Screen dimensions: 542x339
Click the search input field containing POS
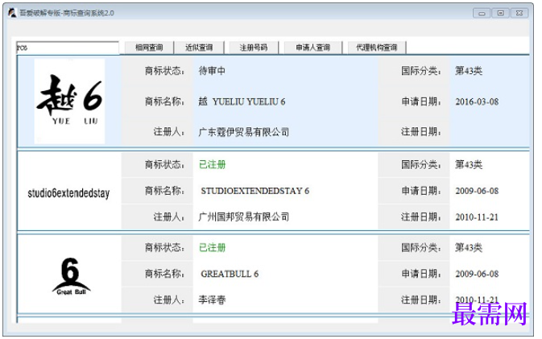68,48
